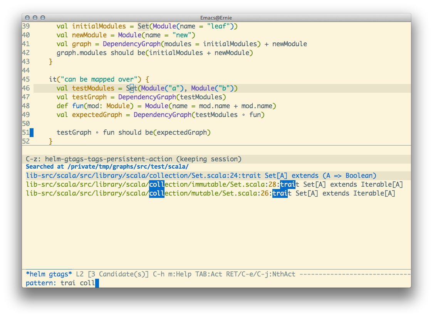The width and height of the screenshot is (433, 318).
Task: Minimize the Emacs window with the middle title bar button
Action: (35, 18)
